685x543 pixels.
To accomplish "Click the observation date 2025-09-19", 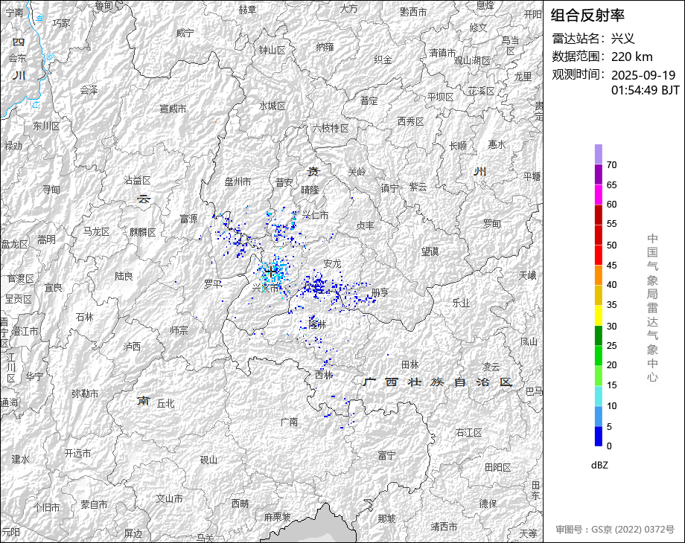I will pos(643,75).
